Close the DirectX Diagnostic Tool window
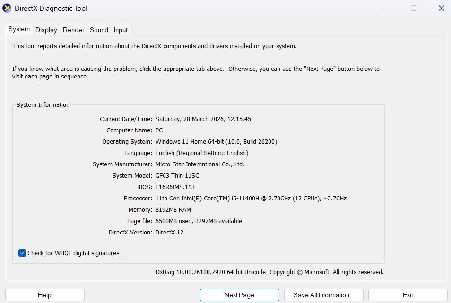This screenshot has width=451, height=303. 441,8
